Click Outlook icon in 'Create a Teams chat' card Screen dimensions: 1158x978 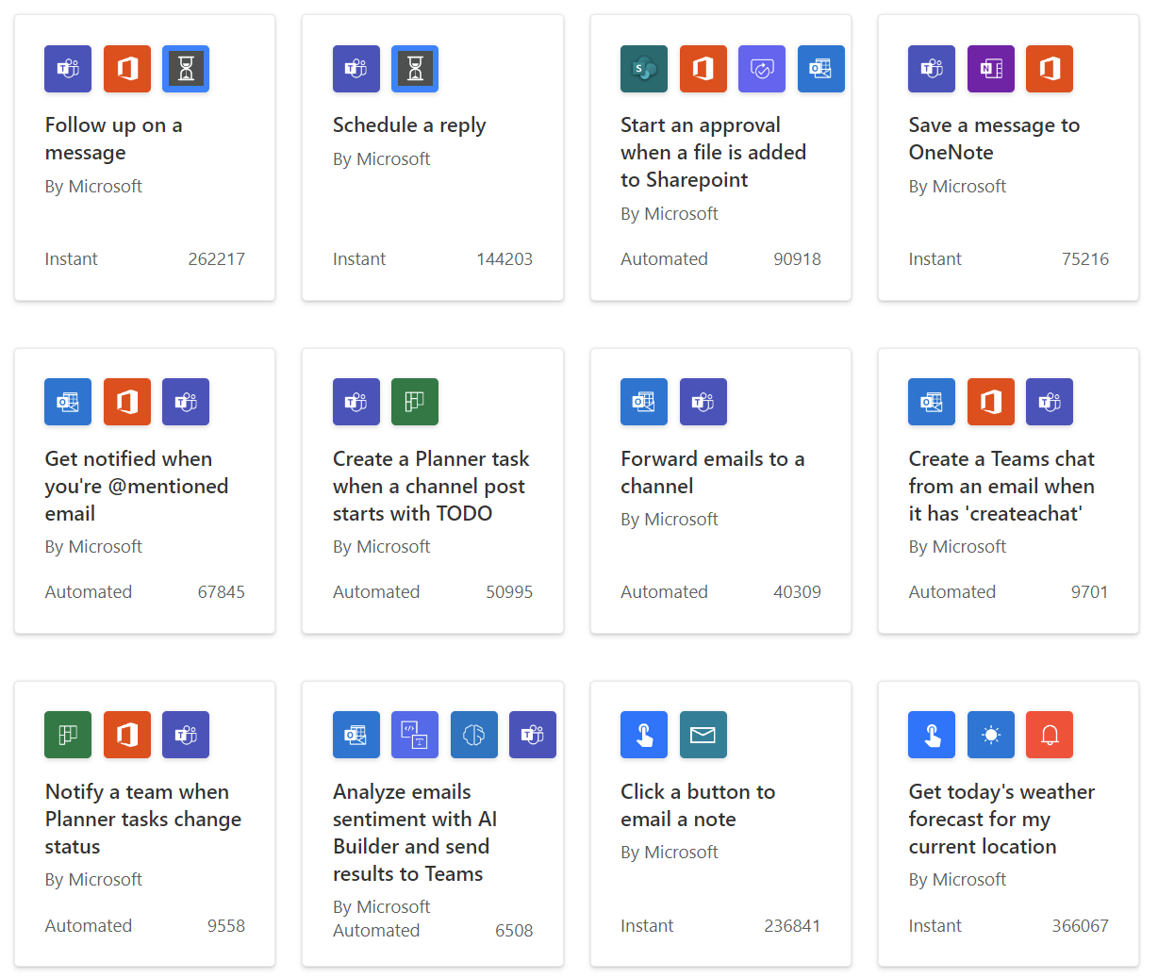pyautogui.click(x=932, y=402)
